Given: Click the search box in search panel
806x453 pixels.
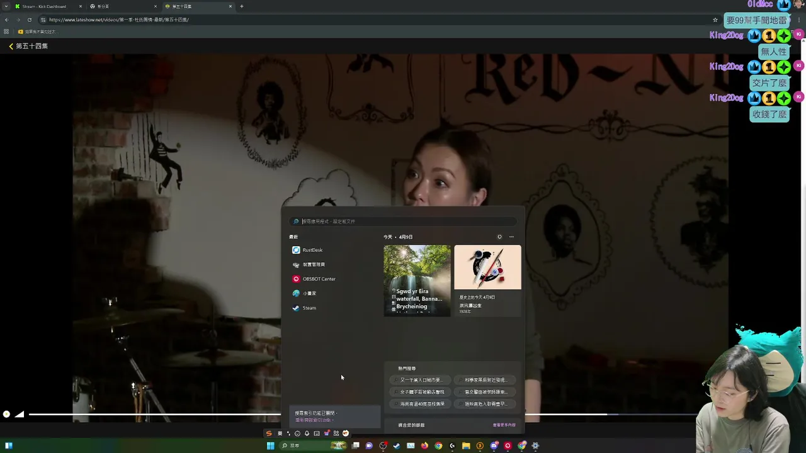Looking at the screenshot, I should tap(403, 221).
